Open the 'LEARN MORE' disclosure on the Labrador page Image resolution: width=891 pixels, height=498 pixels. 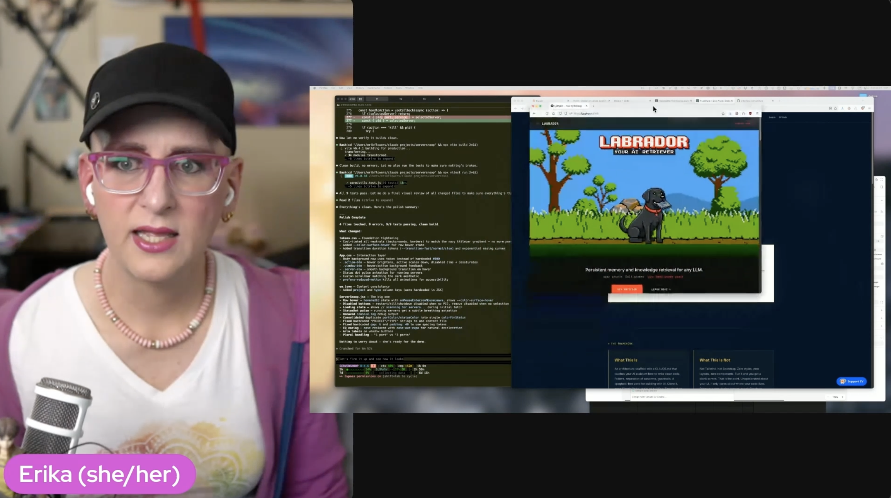(662, 289)
